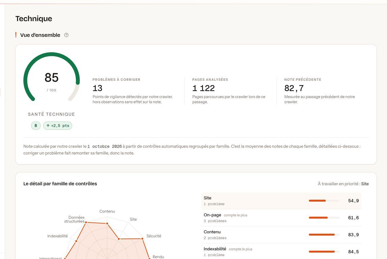Click the Site label on the radar chart
Screen dimensions: 387x259
(x=133, y=219)
